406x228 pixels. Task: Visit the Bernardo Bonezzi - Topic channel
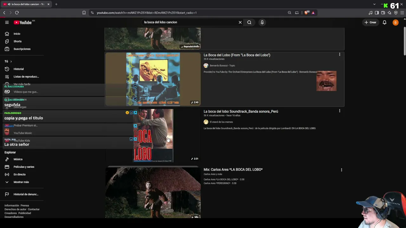click(x=222, y=66)
